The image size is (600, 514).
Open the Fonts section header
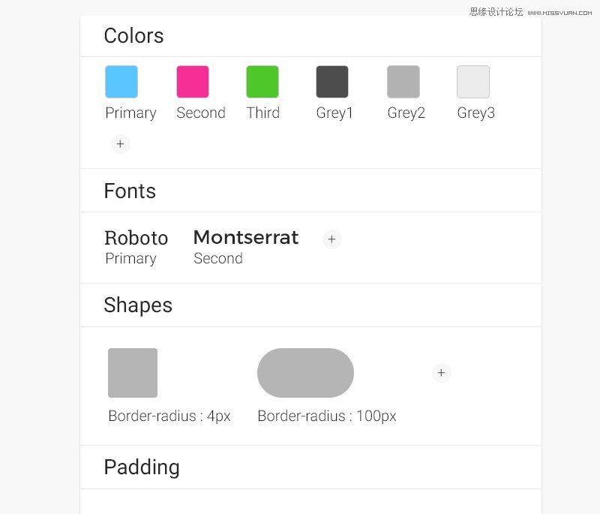pos(310,190)
